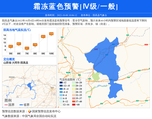Click the 中国气象局全国自动站实况 source text

[x=39, y=116]
